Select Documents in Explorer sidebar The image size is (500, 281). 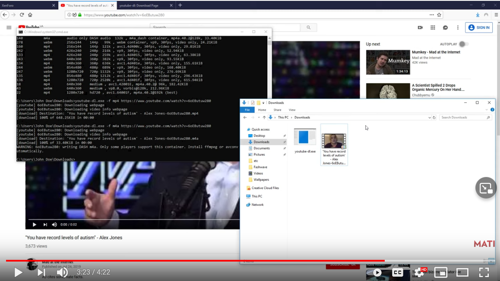262,148
